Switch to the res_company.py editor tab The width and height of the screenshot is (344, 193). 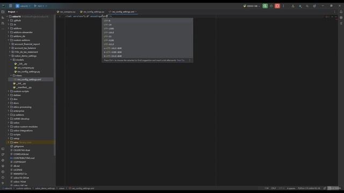click(66, 12)
